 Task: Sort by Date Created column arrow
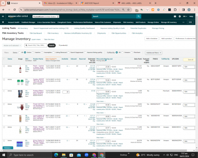point(56,59)
